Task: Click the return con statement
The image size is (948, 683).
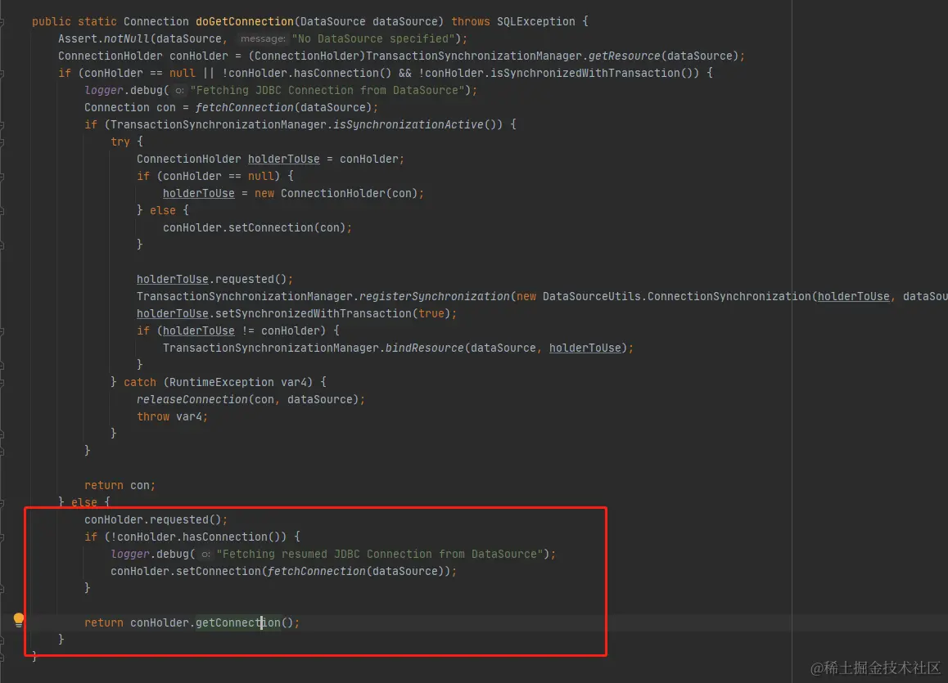Action: pyautogui.click(x=120, y=486)
